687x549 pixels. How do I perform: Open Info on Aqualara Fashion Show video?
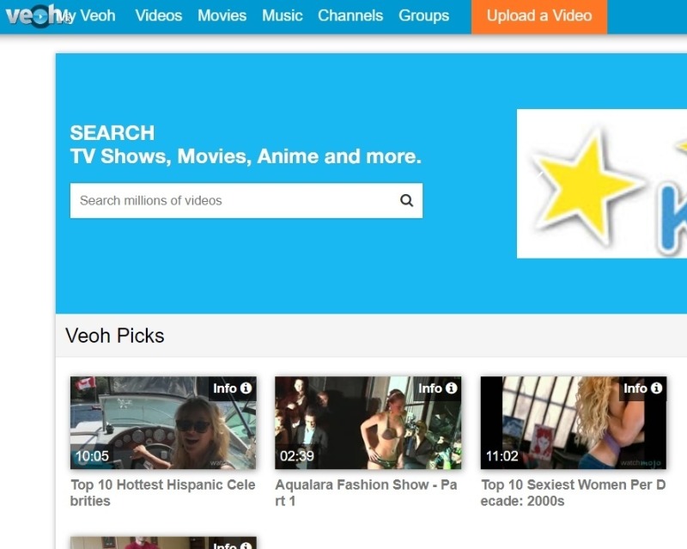point(437,388)
